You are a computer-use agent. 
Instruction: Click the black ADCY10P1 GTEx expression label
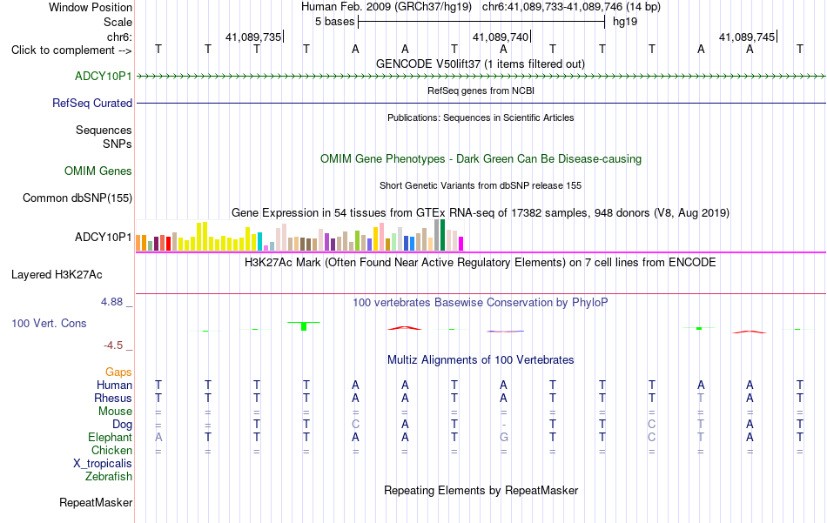[103, 237]
